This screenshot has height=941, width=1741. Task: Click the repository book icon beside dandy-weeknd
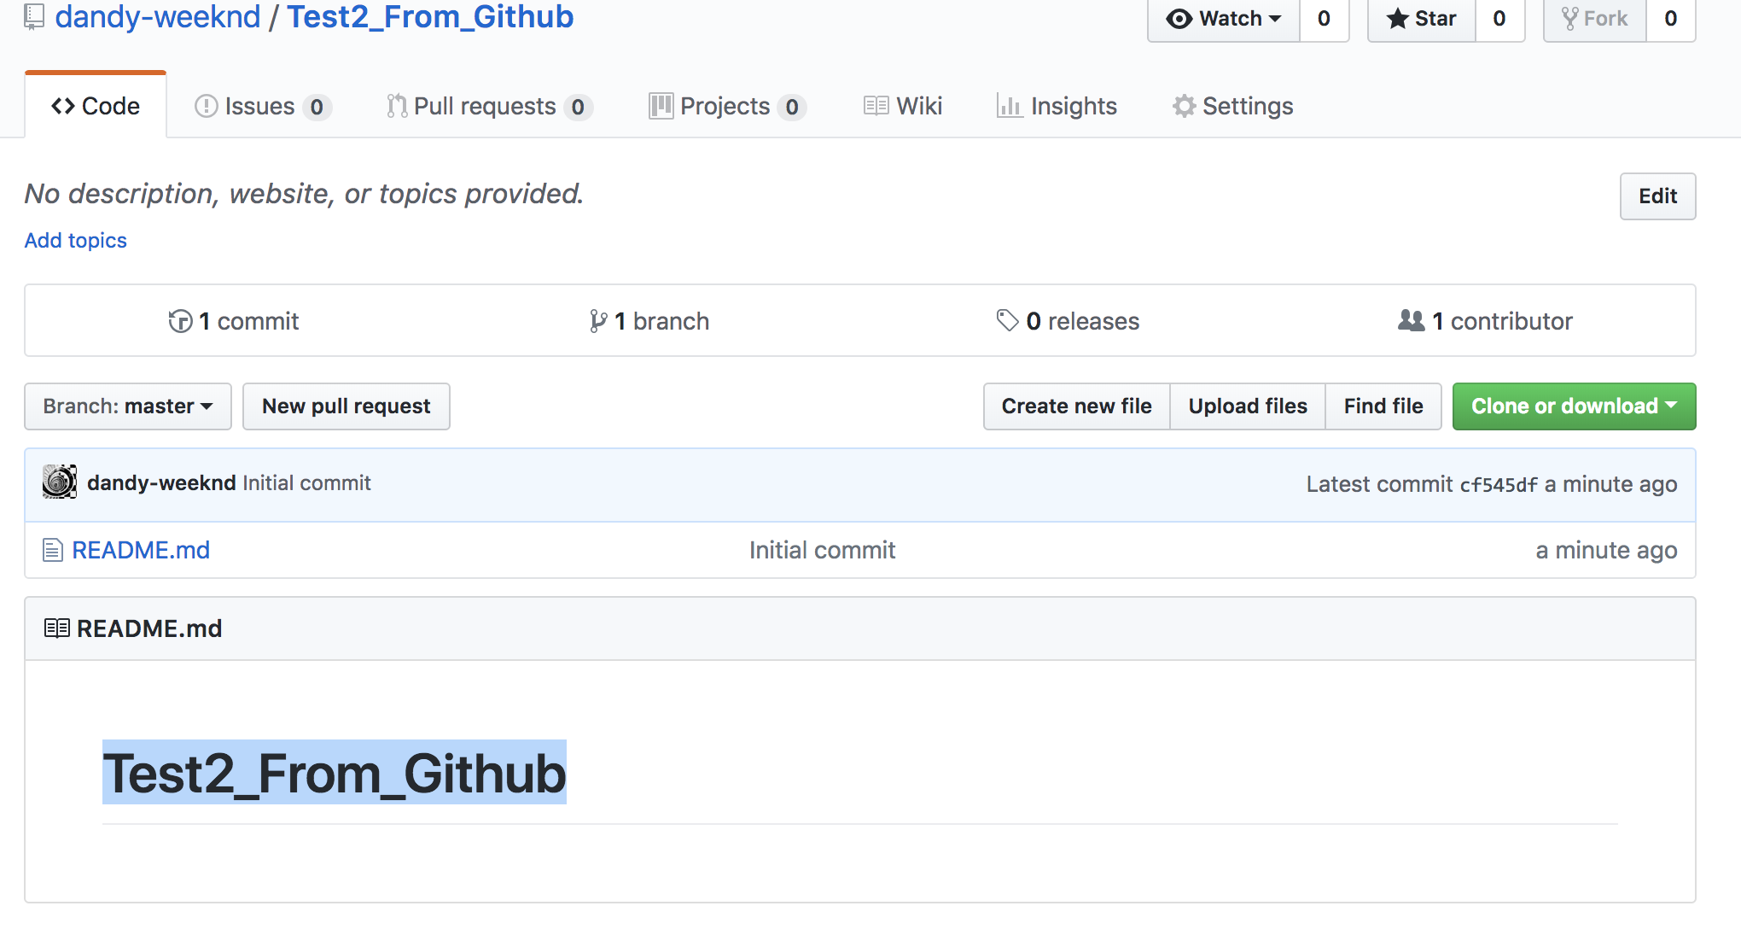point(34,16)
